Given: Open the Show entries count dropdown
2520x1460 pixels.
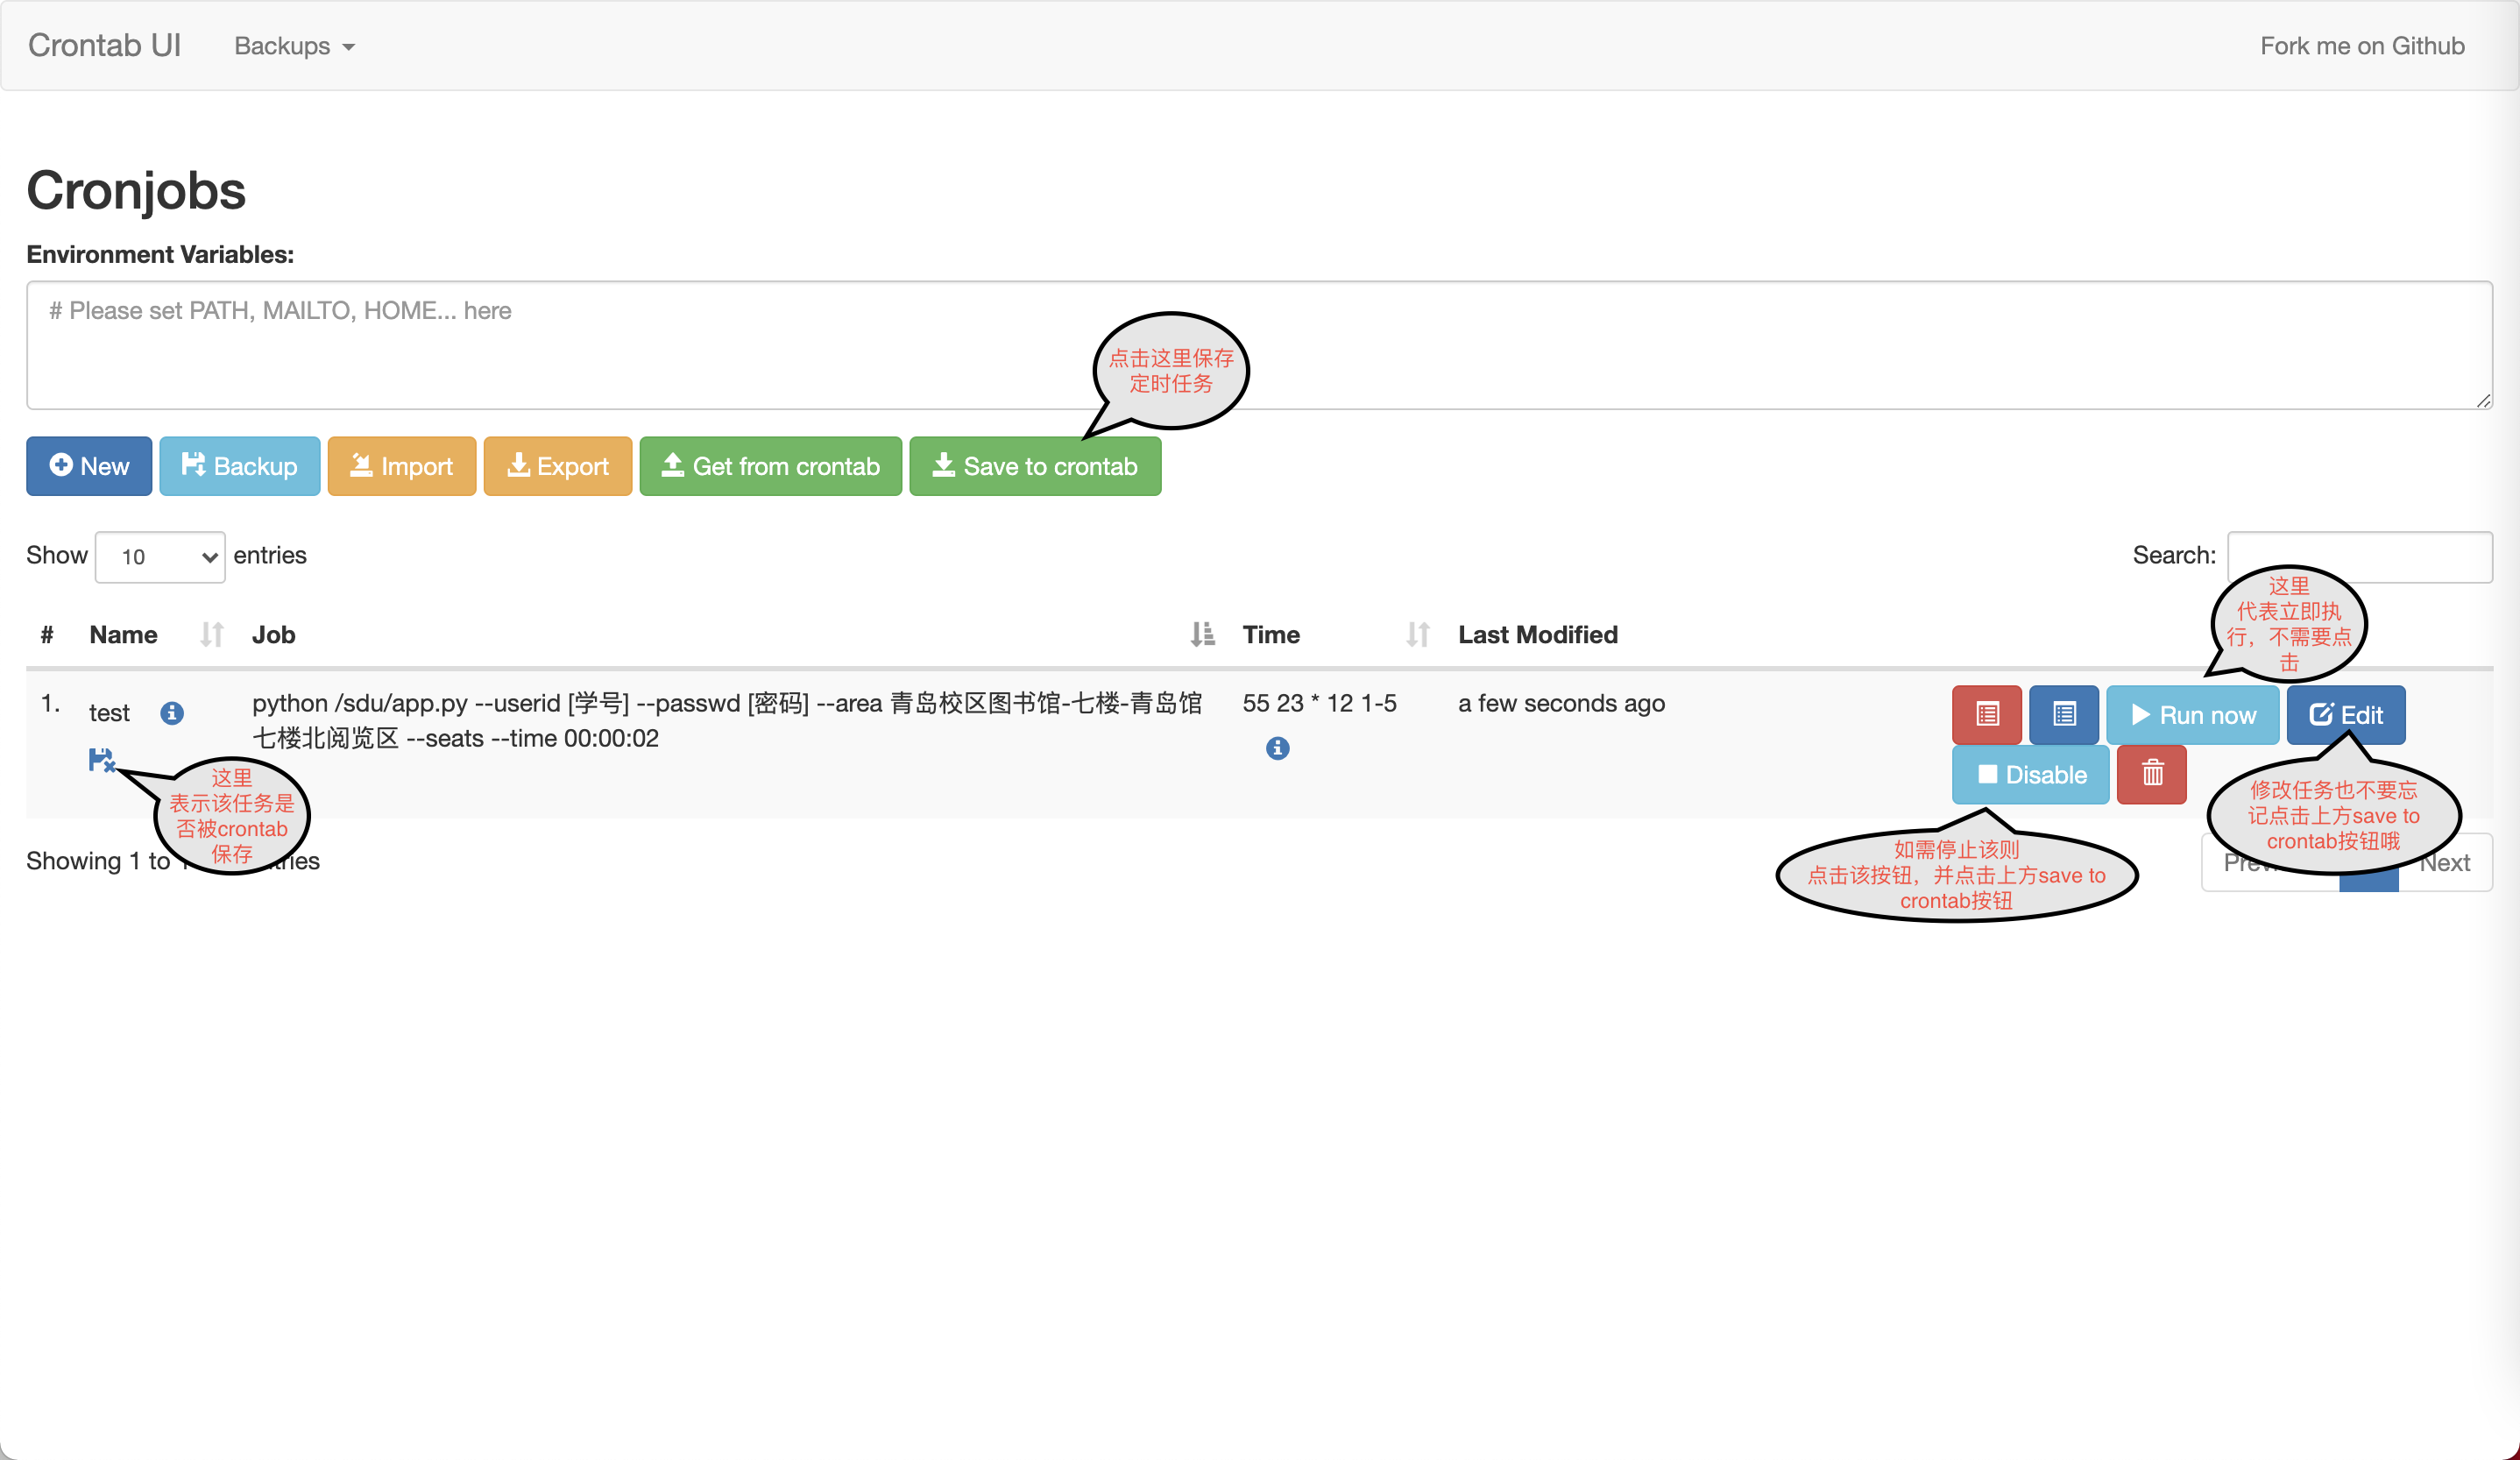Looking at the screenshot, I should [160, 556].
